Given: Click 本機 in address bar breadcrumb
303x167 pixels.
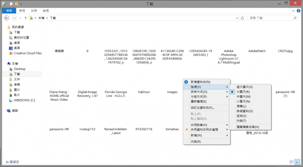Looking at the screenshot, I should (41, 18).
